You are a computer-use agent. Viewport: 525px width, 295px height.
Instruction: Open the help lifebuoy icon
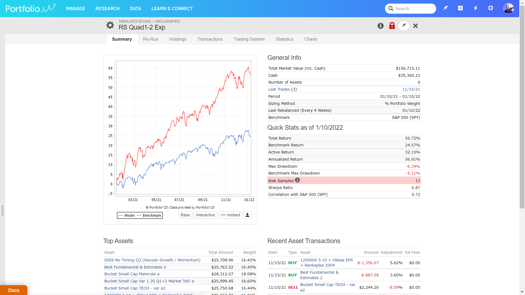[491, 8]
